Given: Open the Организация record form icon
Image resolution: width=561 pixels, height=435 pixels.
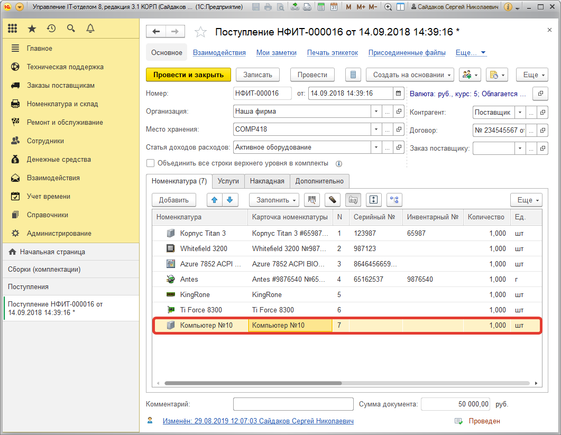Looking at the screenshot, I should (399, 111).
